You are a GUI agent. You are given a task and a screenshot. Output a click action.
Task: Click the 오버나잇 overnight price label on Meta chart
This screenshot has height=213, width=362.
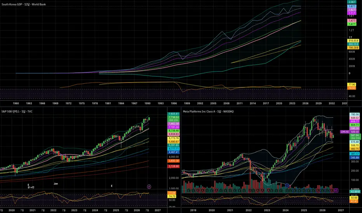tap(344, 132)
